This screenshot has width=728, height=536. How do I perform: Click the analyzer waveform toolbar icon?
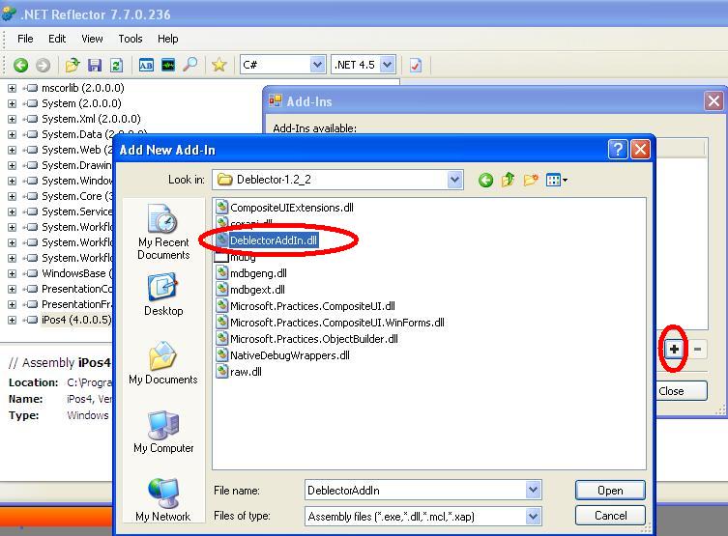pyautogui.click(x=168, y=65)
